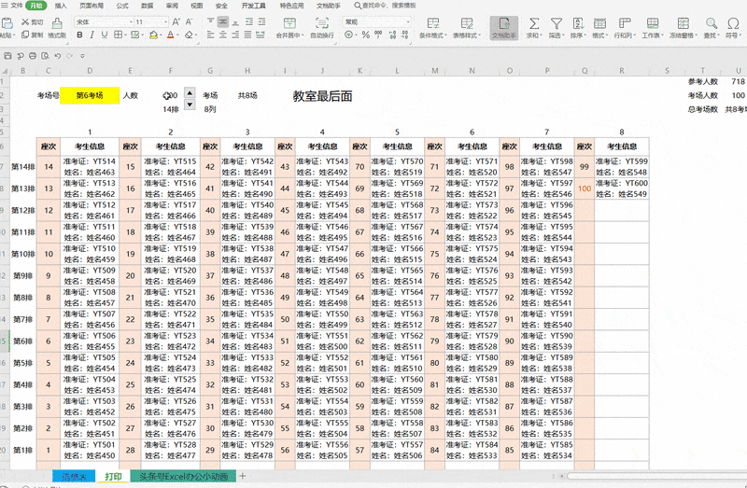Viewport: 747px width, 488px height.
Task: Click the yellow 第6考场 cell
Action: coord(90,95)
